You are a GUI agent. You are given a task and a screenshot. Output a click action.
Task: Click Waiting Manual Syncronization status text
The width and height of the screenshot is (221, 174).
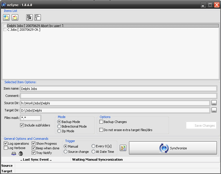point(97,159)
